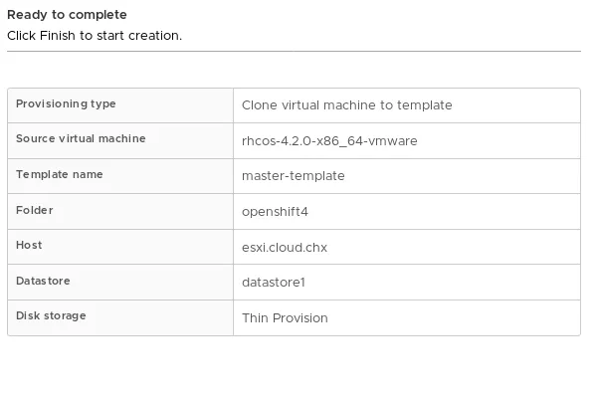
Task: Click the 'datastore1' value
Action: pyautogui.click(x=273, y=283)
